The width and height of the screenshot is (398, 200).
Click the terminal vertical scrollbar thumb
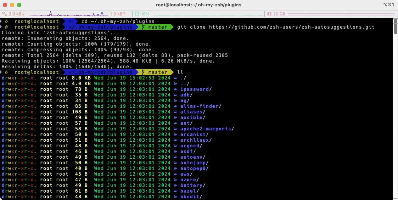(396, 27)
